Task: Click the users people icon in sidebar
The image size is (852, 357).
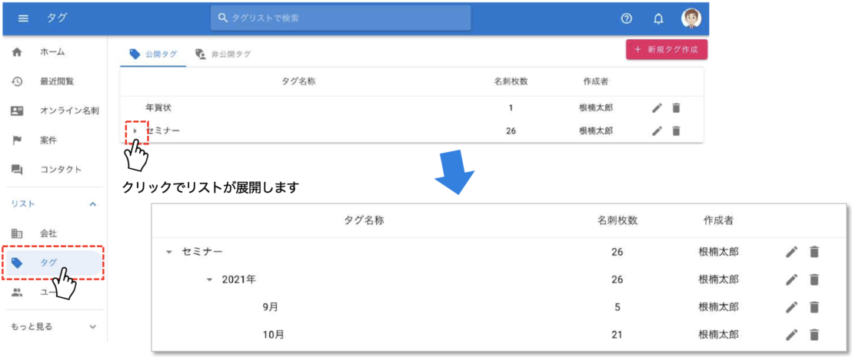Action: tap(17, 293)
